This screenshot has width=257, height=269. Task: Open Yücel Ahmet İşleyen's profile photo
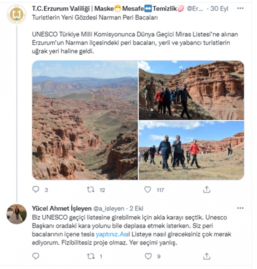coord(17,214)
